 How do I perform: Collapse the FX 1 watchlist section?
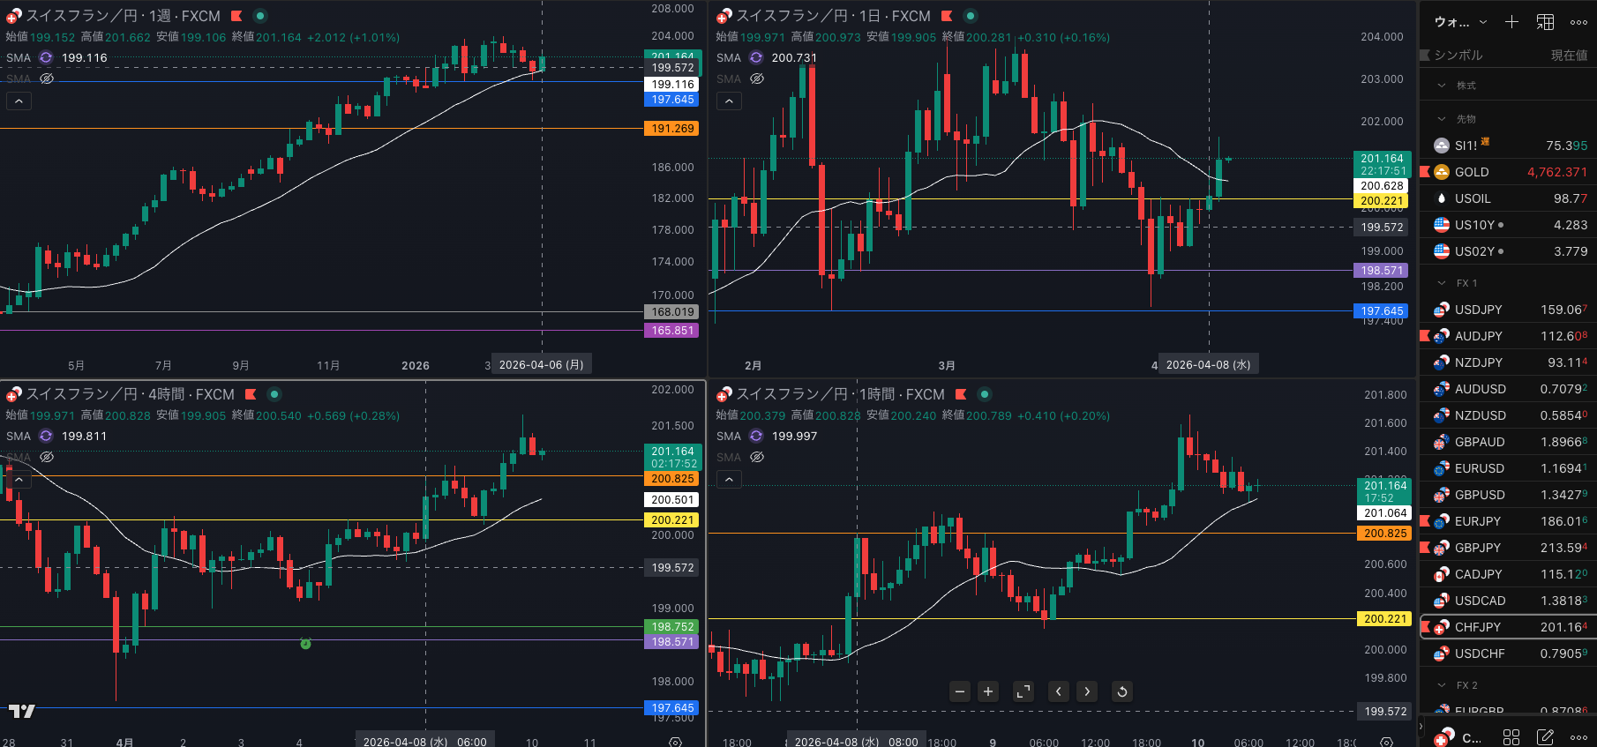(x=1442, y=283)
